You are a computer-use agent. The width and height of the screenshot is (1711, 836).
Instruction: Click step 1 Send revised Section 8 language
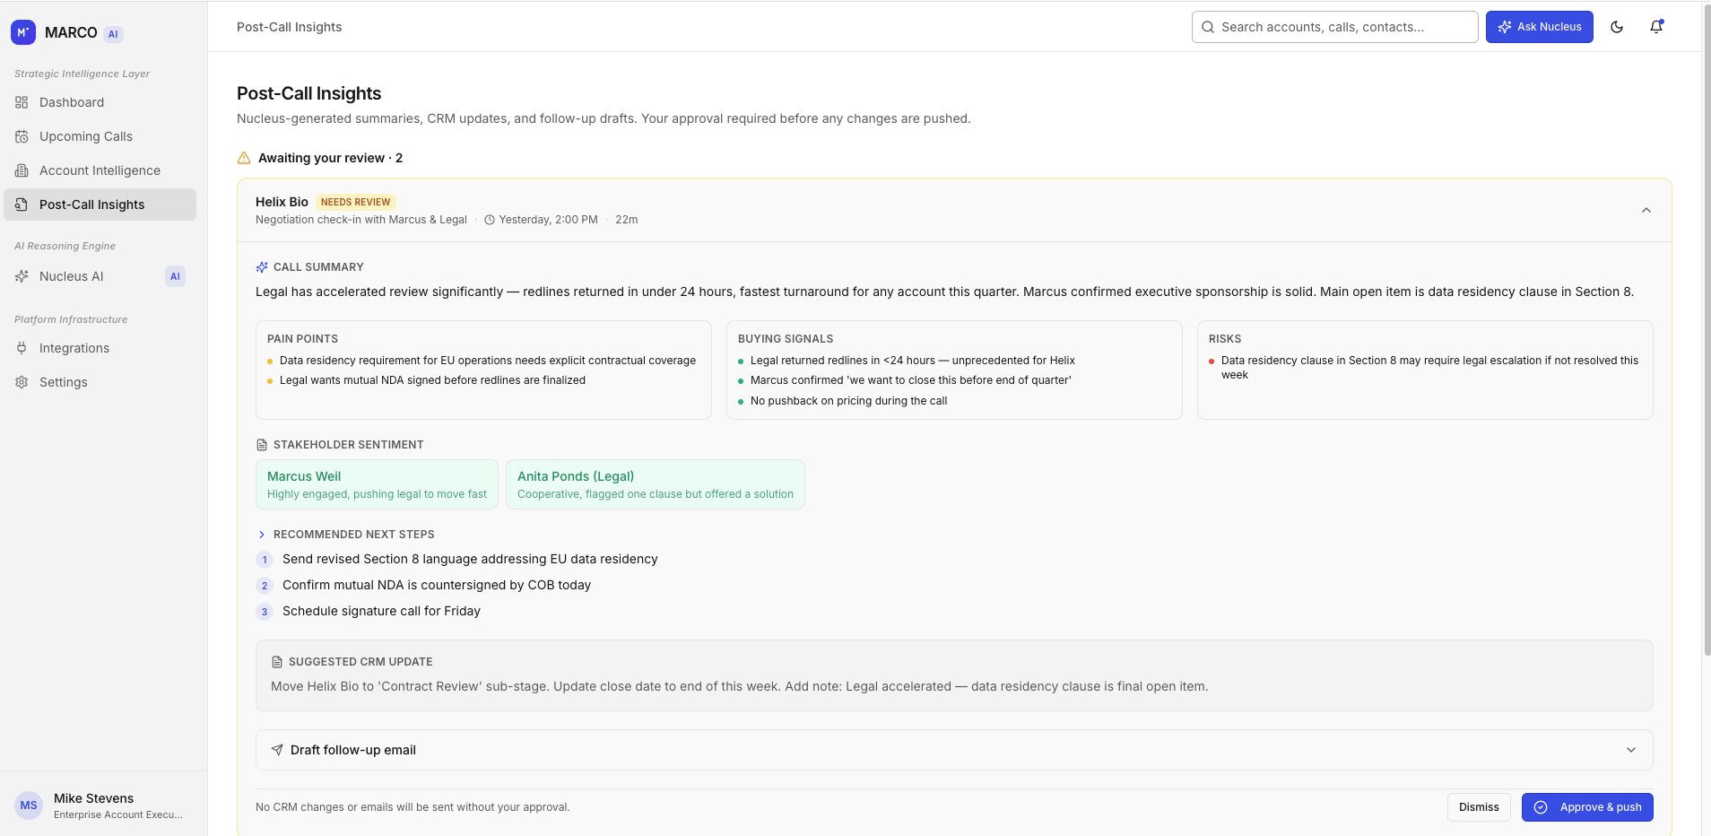click(470, 559)
